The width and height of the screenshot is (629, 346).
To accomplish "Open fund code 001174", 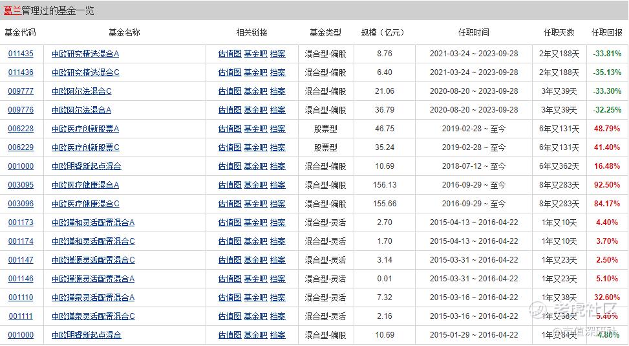I will pyautogui.click(x=21, y=241).
